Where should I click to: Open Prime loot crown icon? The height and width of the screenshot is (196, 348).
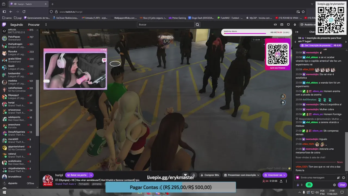pos(275,24)
